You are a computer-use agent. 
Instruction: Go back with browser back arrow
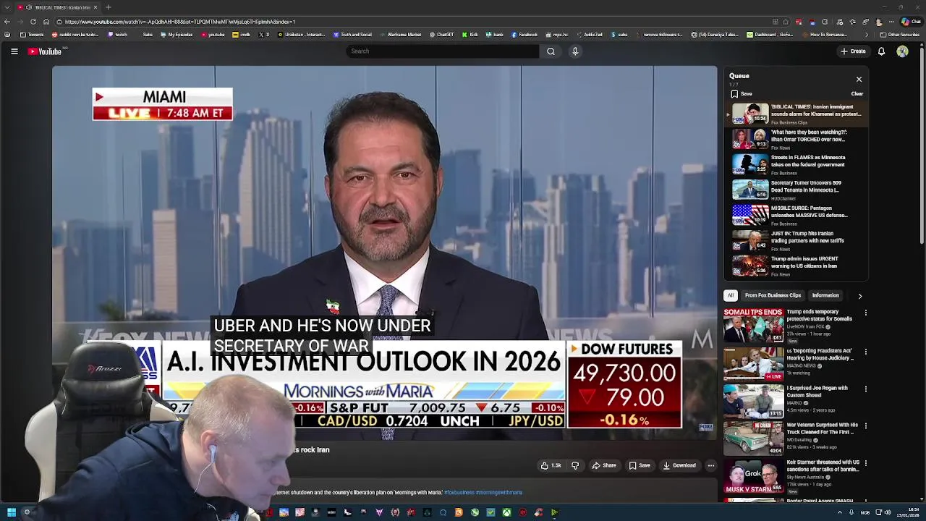(7, 22)
